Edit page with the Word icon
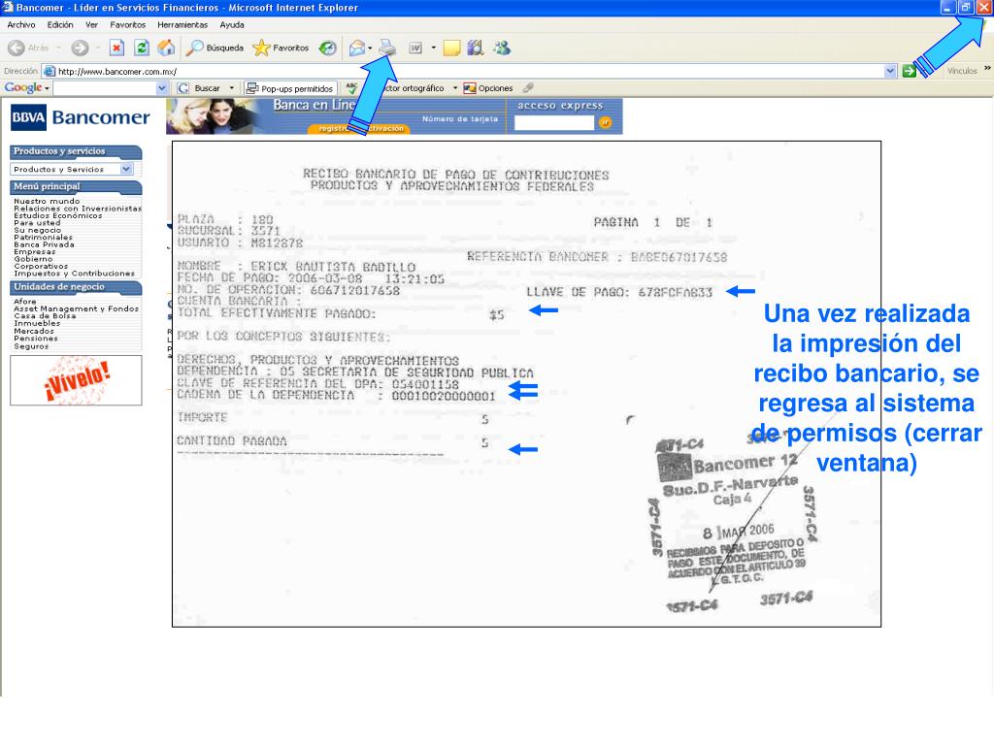Screen dimensions: 994x745 (415, 48)
